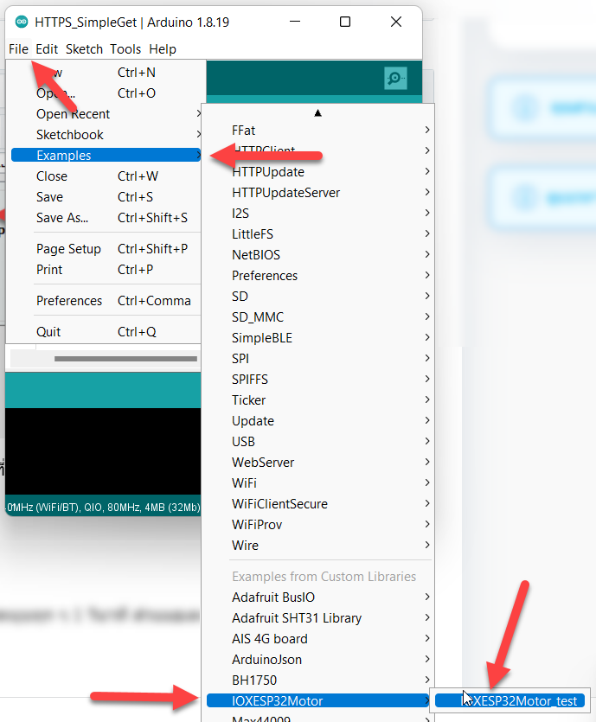
Task: Expand the Sketchbook submenu
Action: click(x=70, y=135)
